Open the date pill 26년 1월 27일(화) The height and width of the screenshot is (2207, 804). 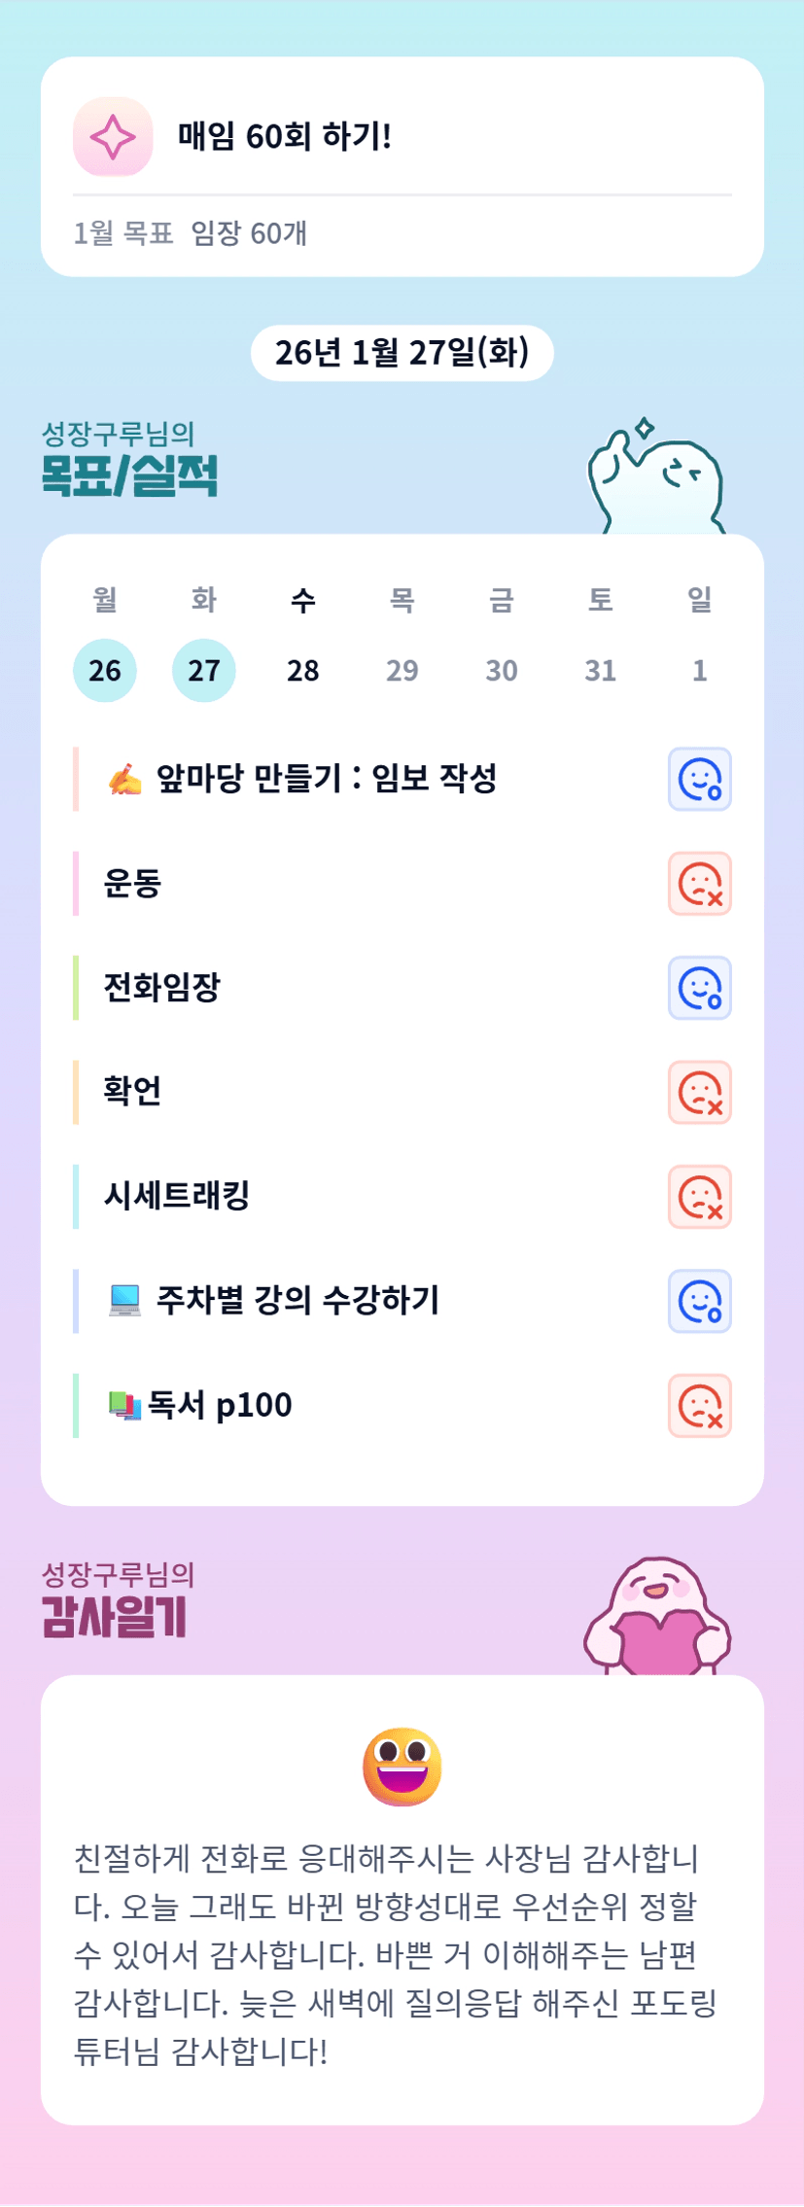click(x=402, y=353)
